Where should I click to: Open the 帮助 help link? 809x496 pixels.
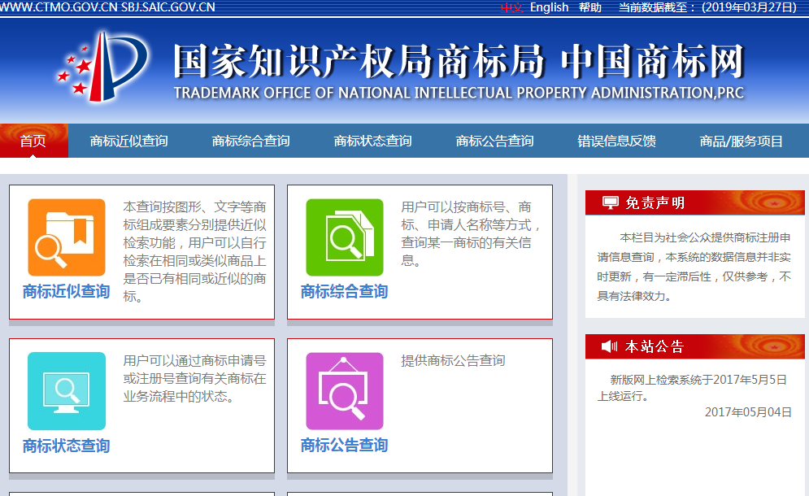click(590, 7)
